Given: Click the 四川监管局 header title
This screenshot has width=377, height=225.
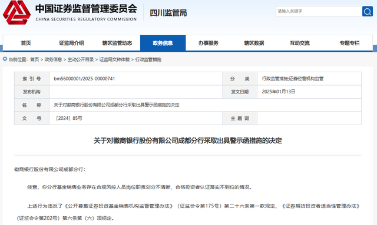Looking at the screenshot, I should 168,13.
